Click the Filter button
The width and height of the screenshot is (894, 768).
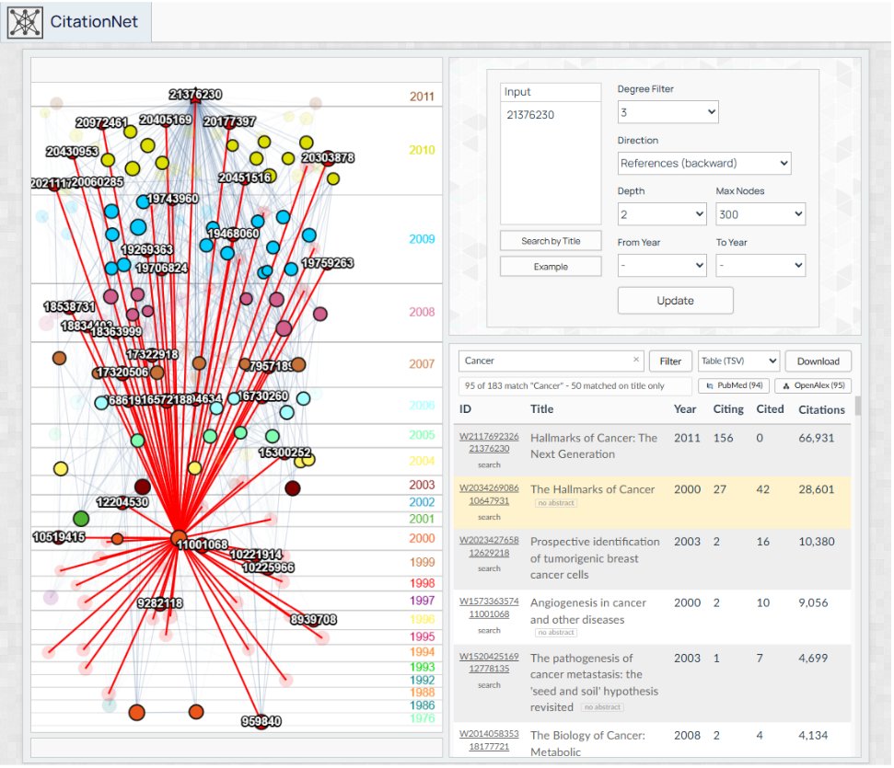click(x=670, y=361)
